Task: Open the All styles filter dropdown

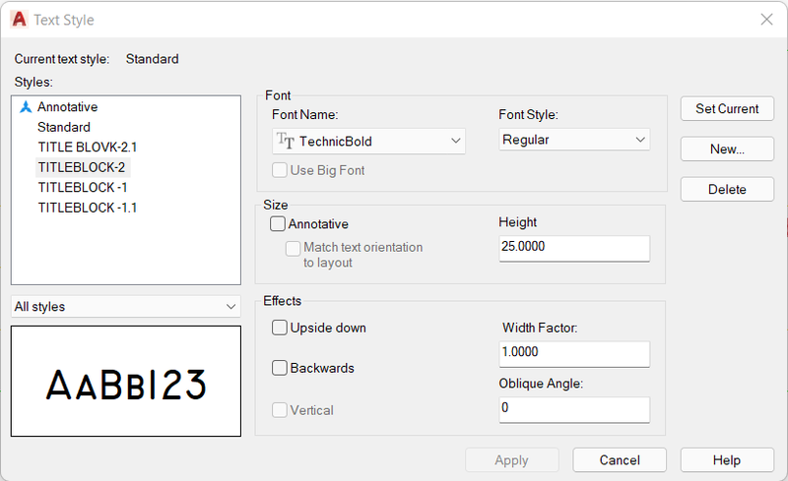Action: (x=126, y=306)
